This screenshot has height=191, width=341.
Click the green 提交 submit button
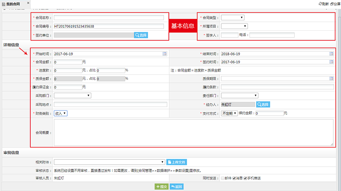pos(161,187)
